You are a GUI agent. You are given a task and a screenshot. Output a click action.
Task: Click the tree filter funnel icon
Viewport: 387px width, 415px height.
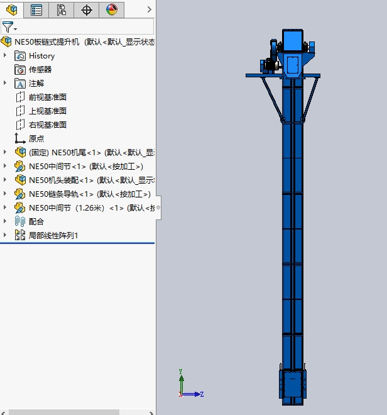click(7, 27)
